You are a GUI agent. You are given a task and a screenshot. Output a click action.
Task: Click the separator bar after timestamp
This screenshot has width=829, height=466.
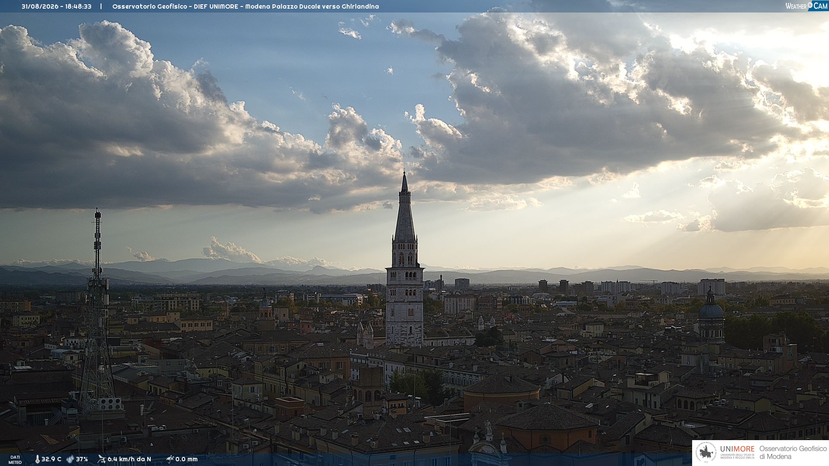[x=101, y=6]
